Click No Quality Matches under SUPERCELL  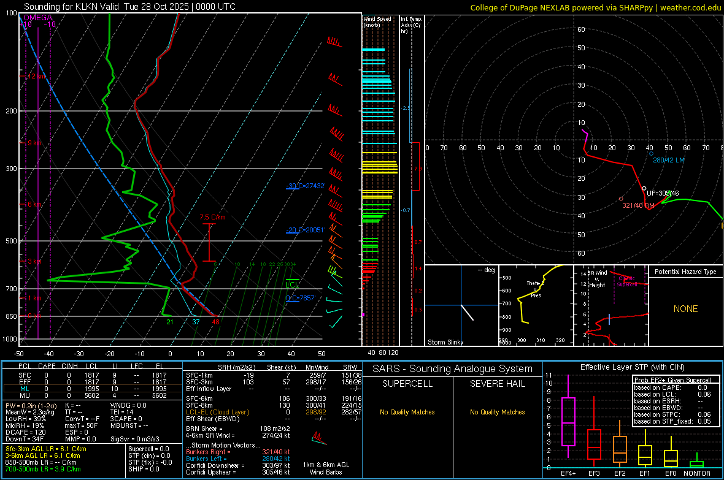(x=407, y=412)
